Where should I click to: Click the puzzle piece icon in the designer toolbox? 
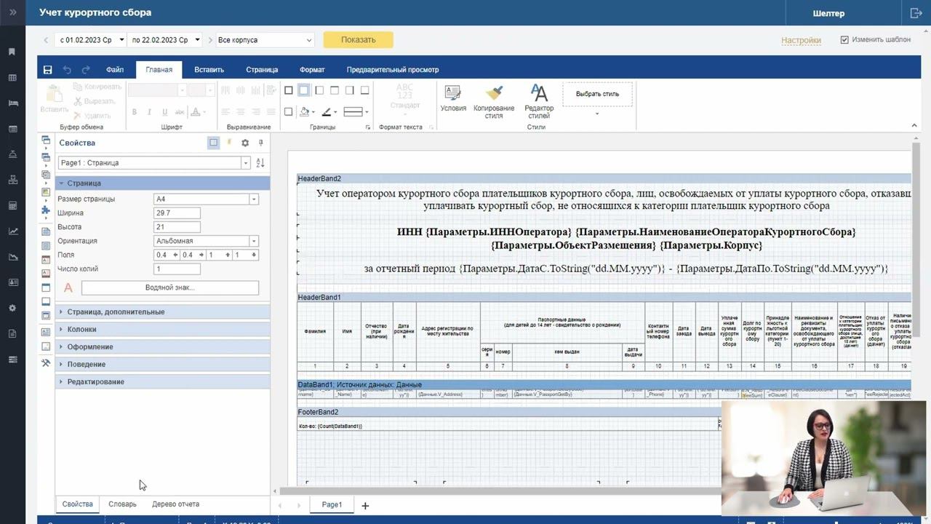pos(46,210)
